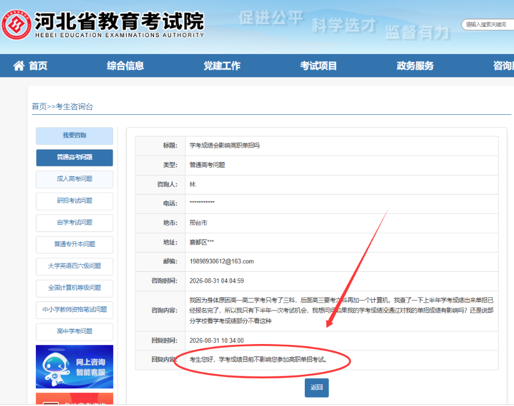514x406 pixels.
Task: Open the 网上咨询 智能客服 banner
Action: click(x=74, y=367)
